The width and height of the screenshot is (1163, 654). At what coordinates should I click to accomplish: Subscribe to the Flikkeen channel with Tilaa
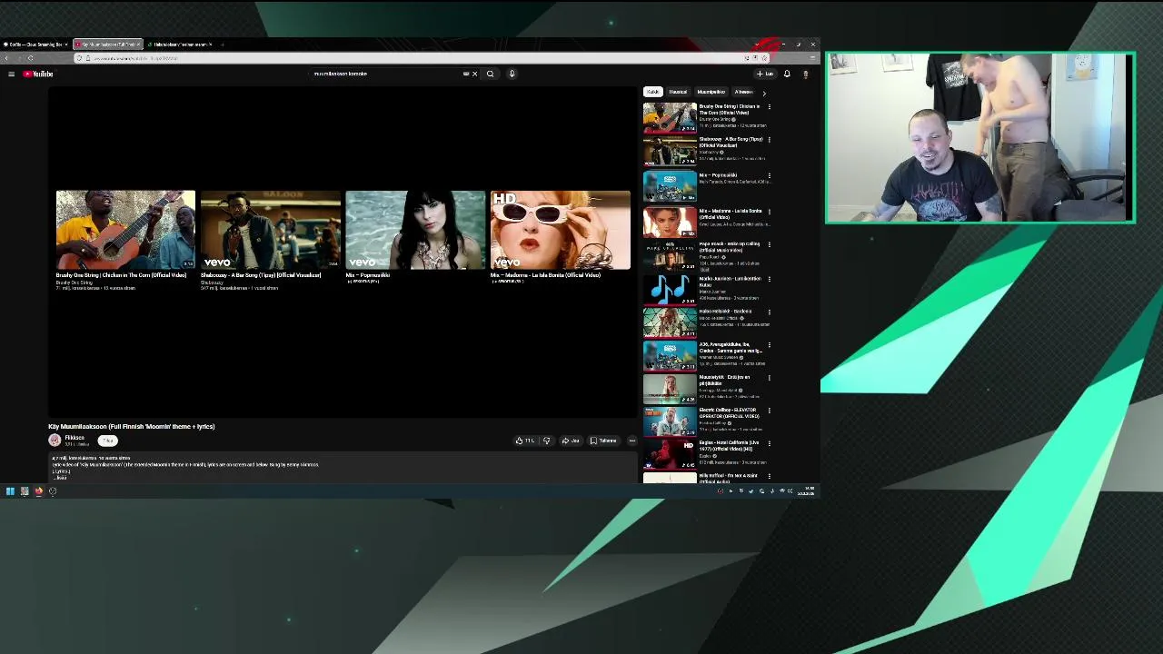[x=107, y=441]
